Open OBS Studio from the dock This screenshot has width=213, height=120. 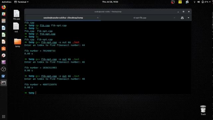point(4,69)
